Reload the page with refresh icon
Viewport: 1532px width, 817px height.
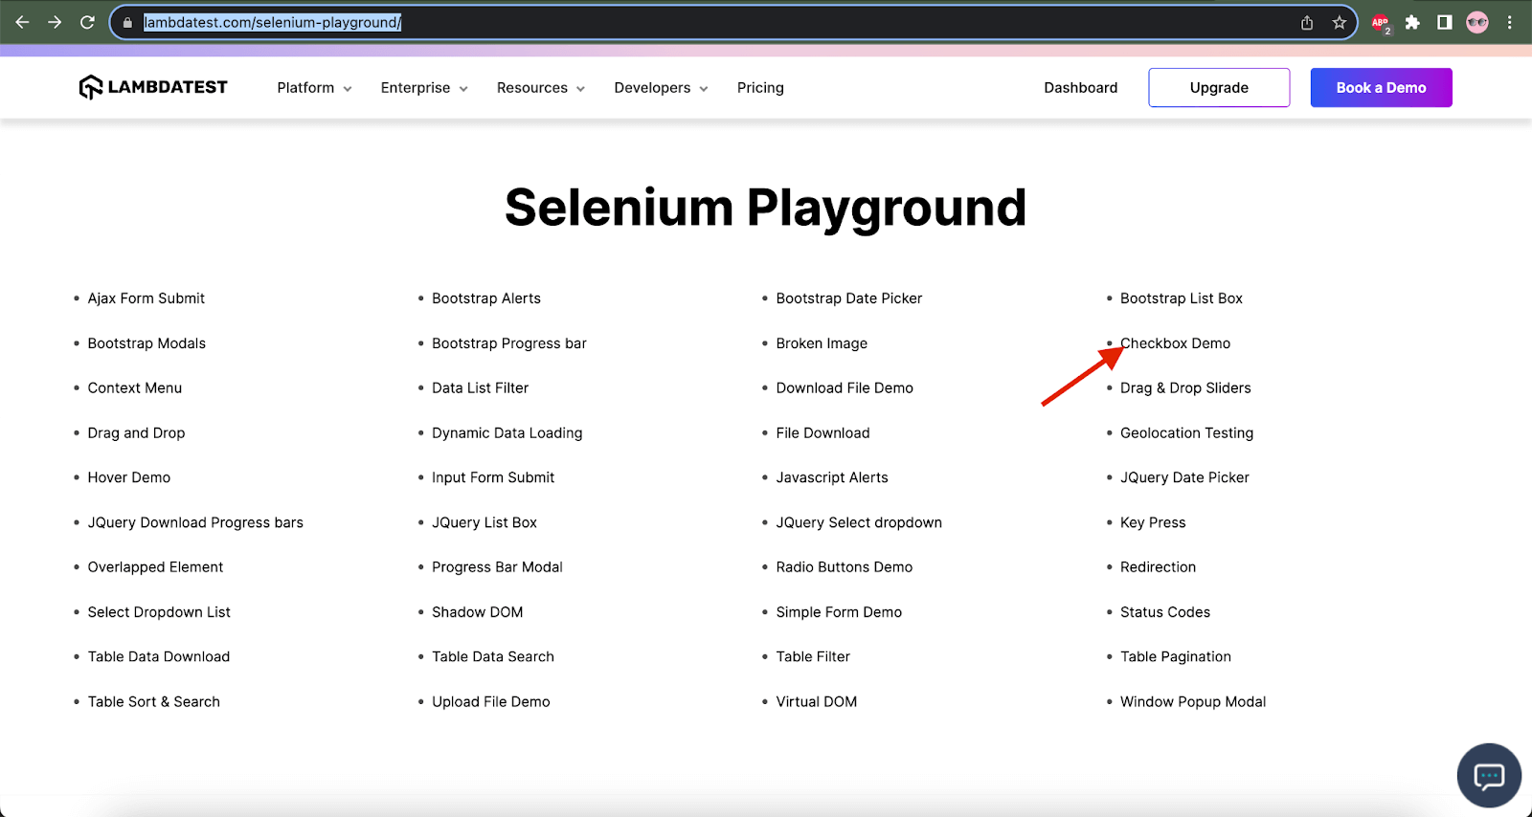click(87, 22)
